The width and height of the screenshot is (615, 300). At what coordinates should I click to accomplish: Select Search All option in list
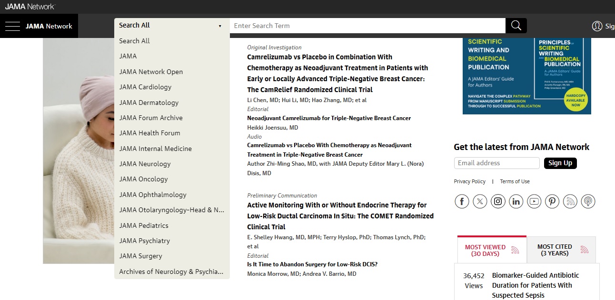coord(172,41)
